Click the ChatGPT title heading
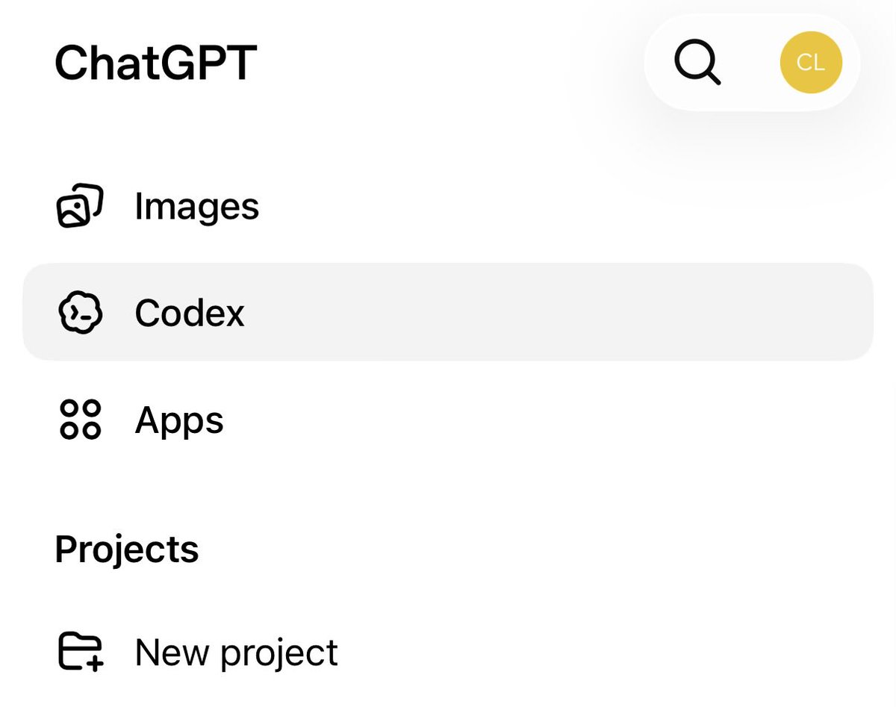The height and width of the screenshot is (707, 896). 156,63
